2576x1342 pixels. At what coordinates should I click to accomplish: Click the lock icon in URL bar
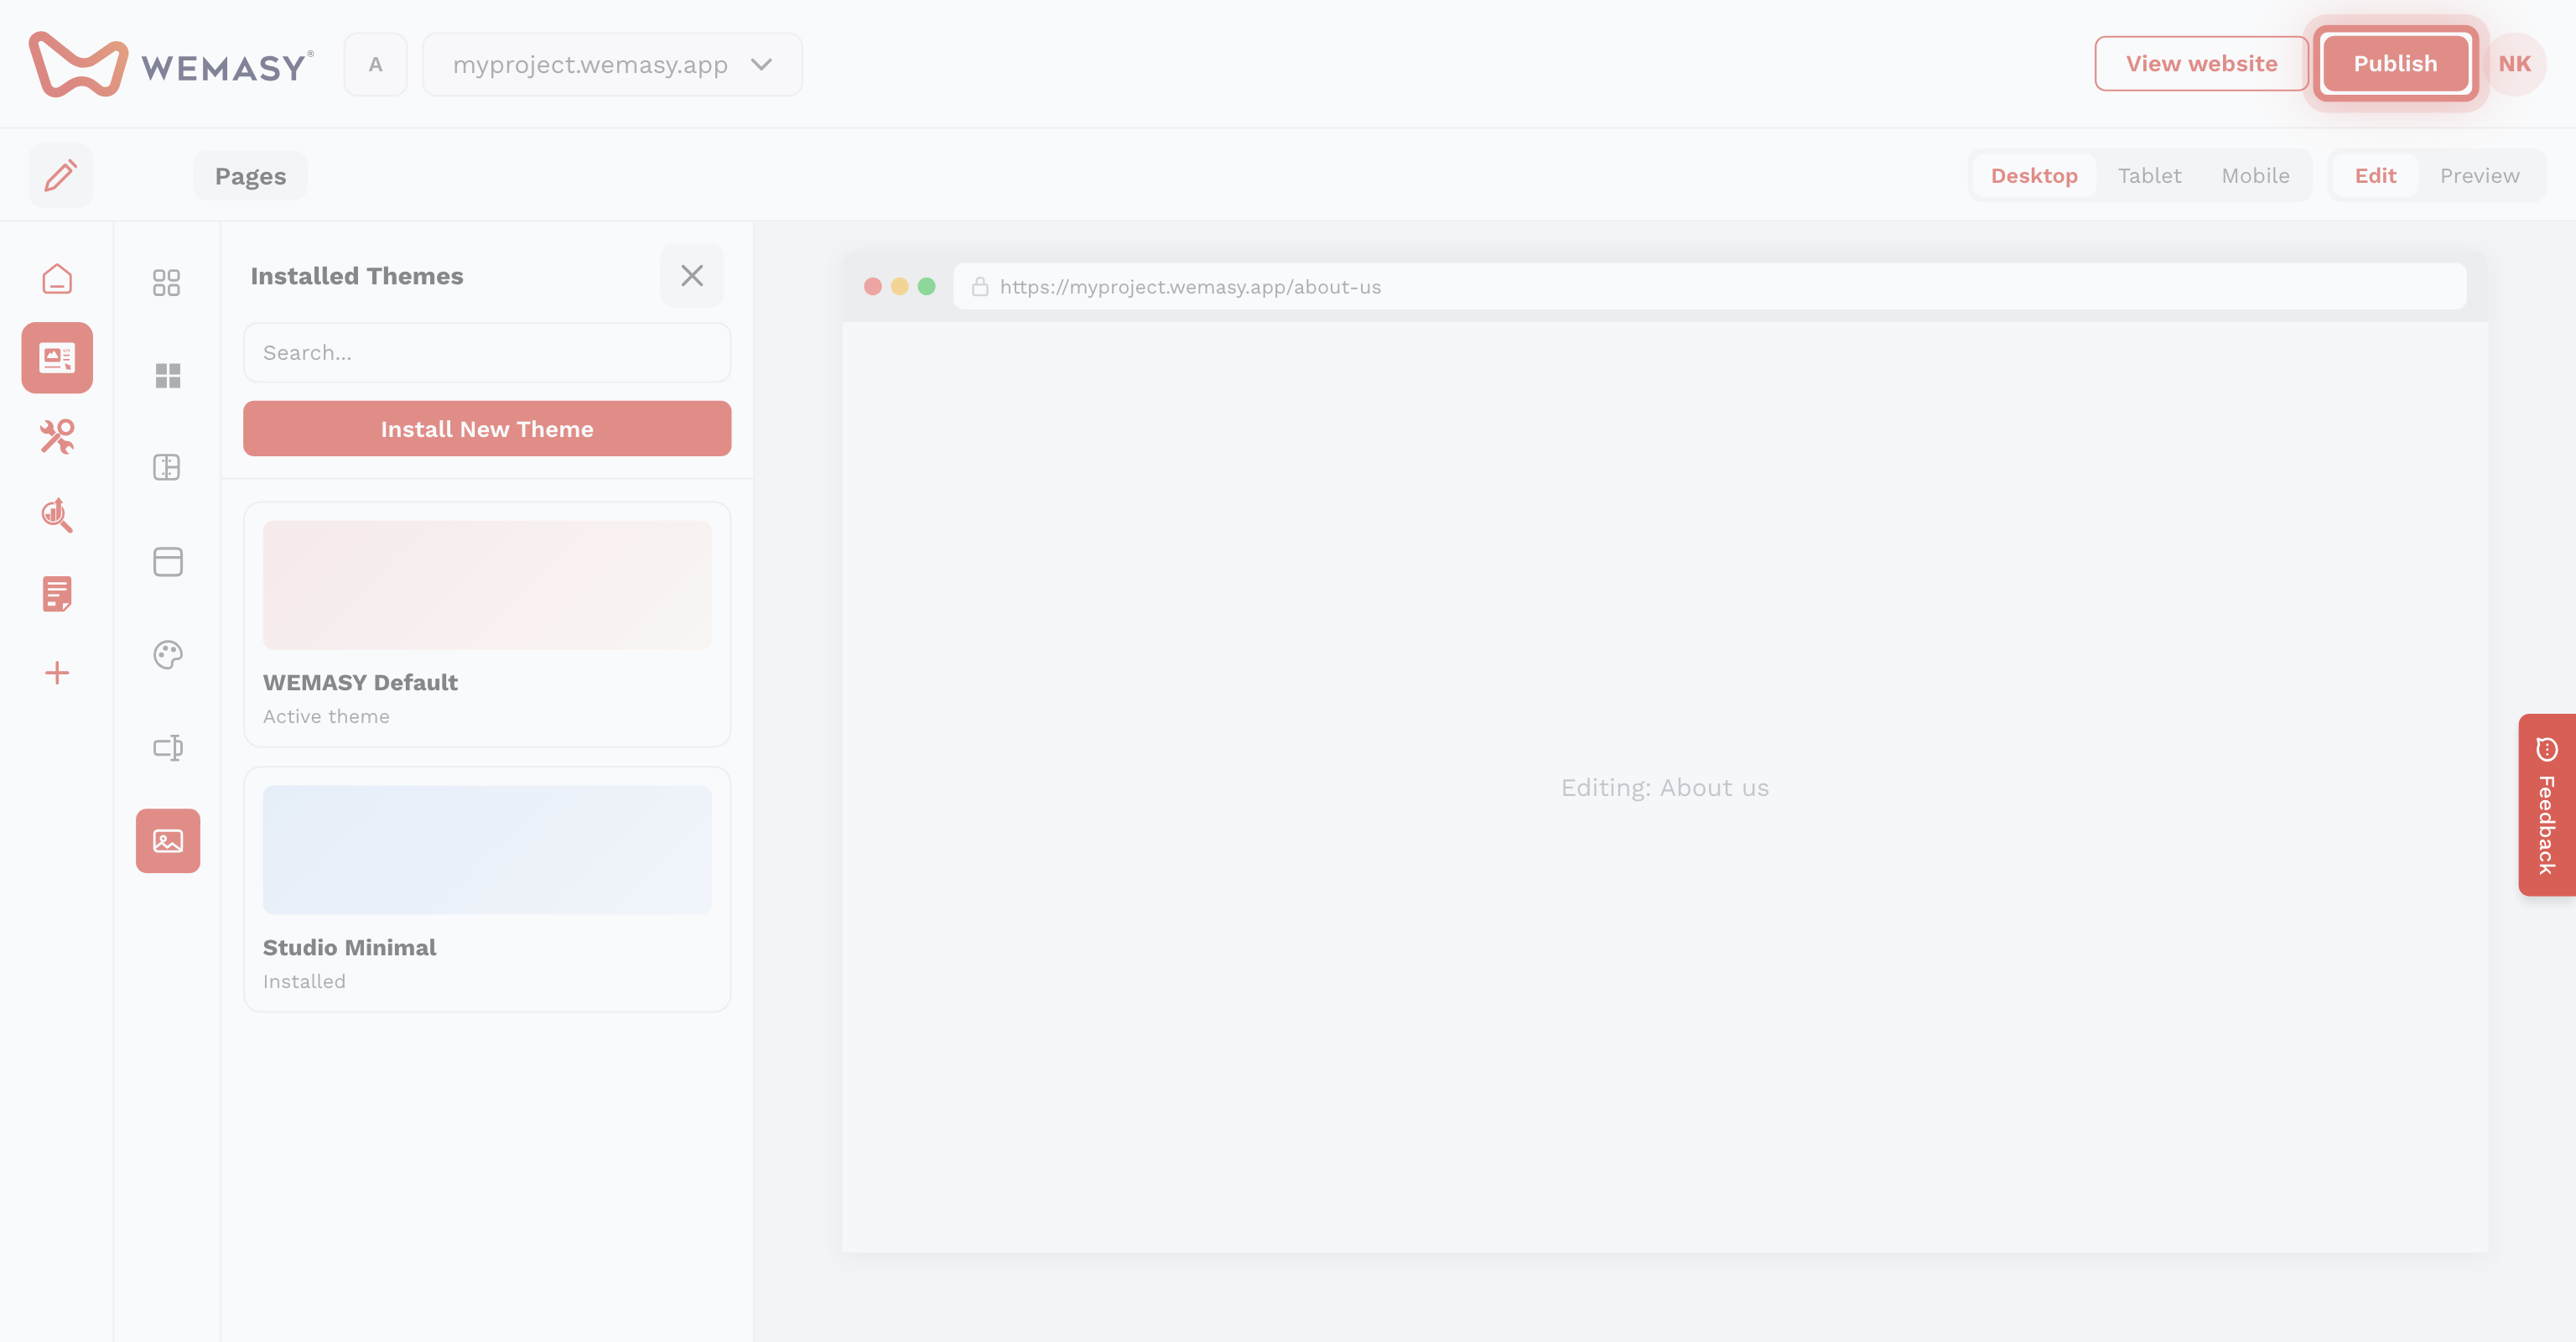(x=980, y=287)
